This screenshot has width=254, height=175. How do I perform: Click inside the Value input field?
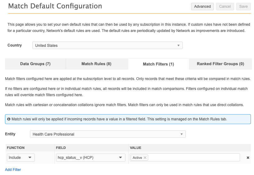[193, 158]
